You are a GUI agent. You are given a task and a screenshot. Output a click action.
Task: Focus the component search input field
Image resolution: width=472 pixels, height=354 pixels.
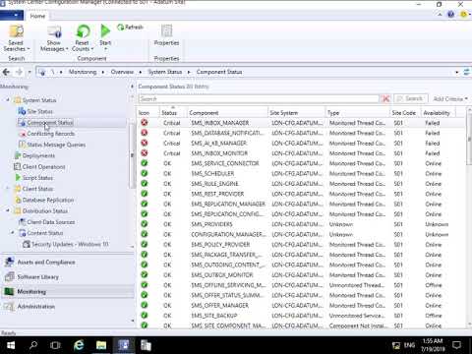(259, 98)
